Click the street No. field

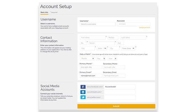[83, 43]
